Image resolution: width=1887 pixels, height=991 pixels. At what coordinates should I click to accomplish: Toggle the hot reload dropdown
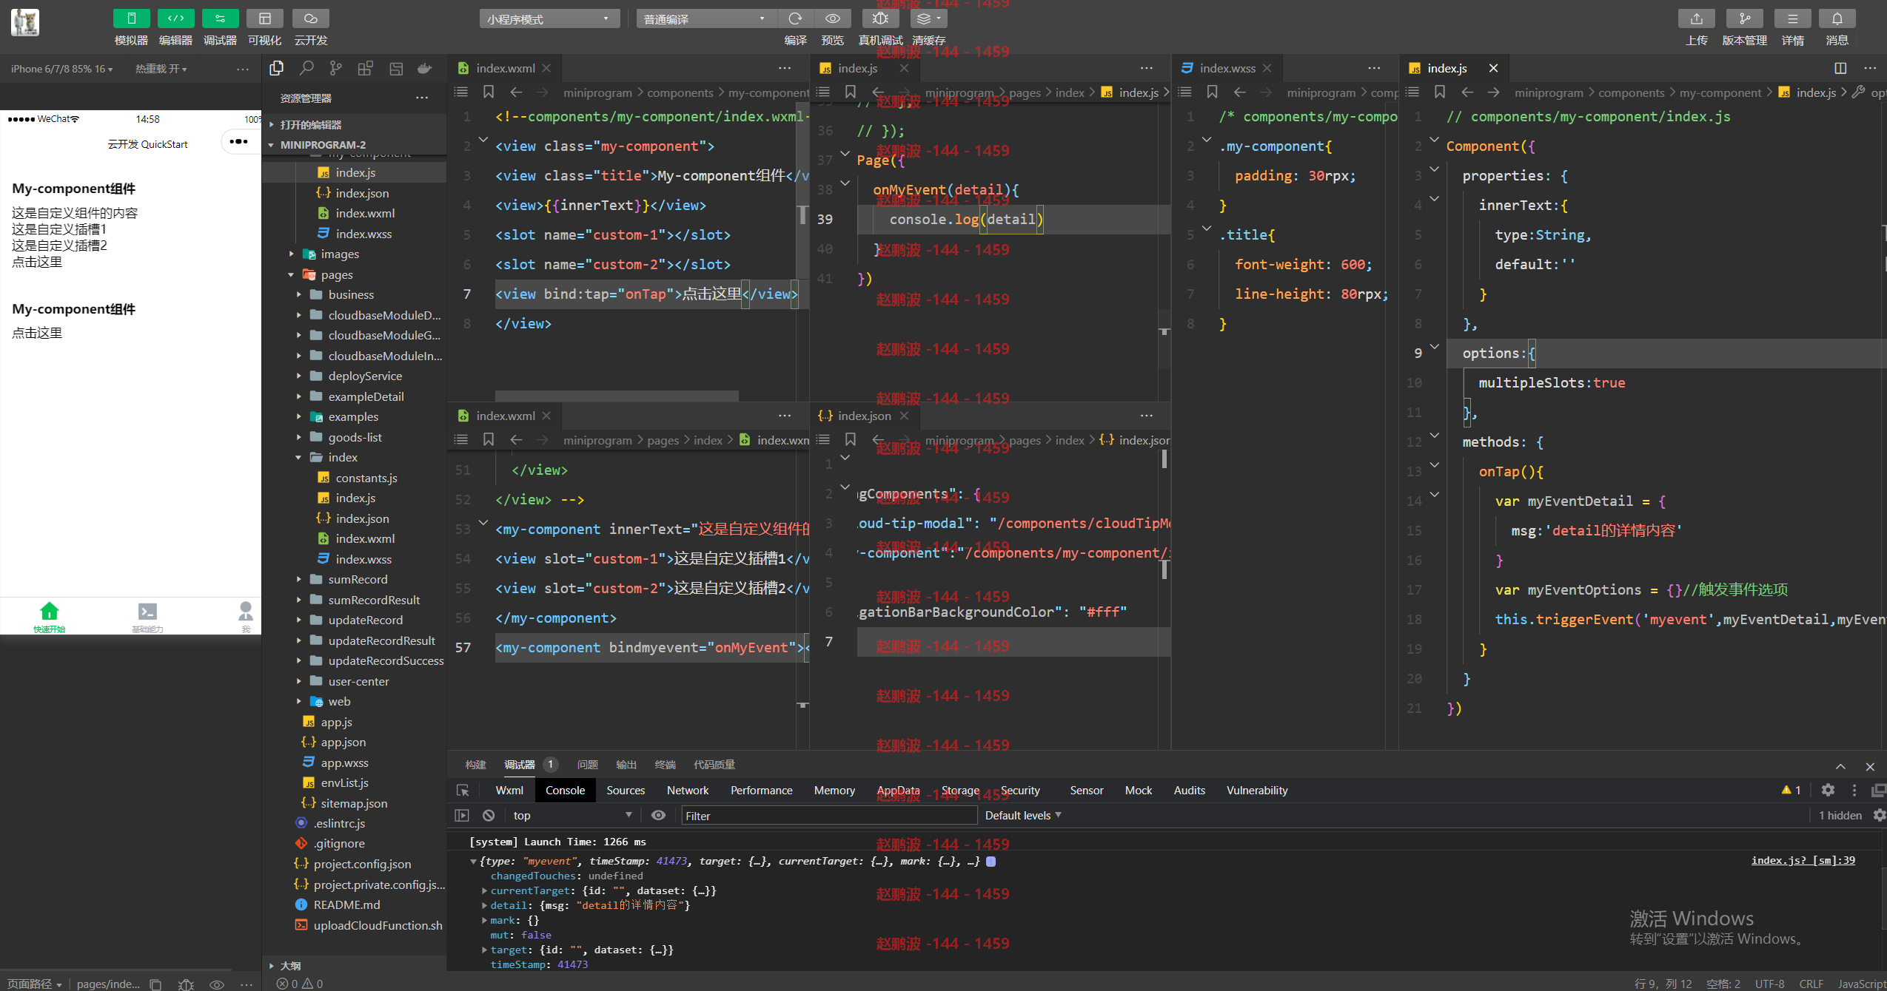[161, 69]
